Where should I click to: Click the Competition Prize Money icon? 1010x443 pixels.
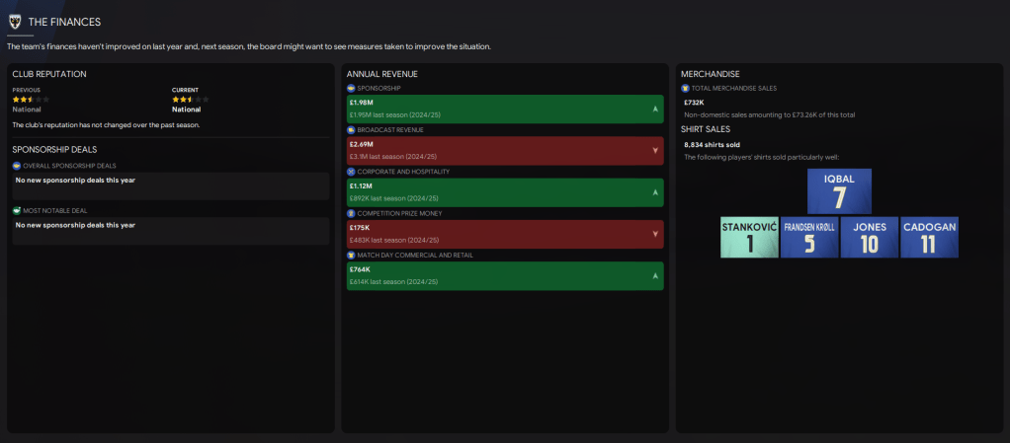click(x=351, y=213)
